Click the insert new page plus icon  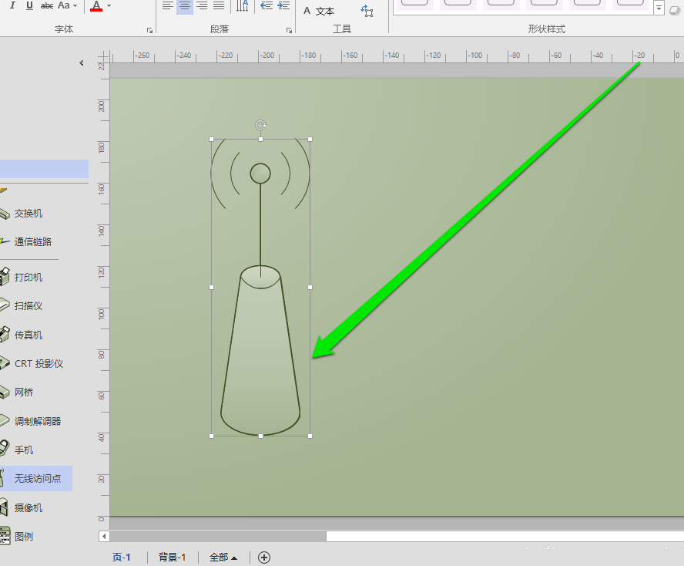click(264, 558)
